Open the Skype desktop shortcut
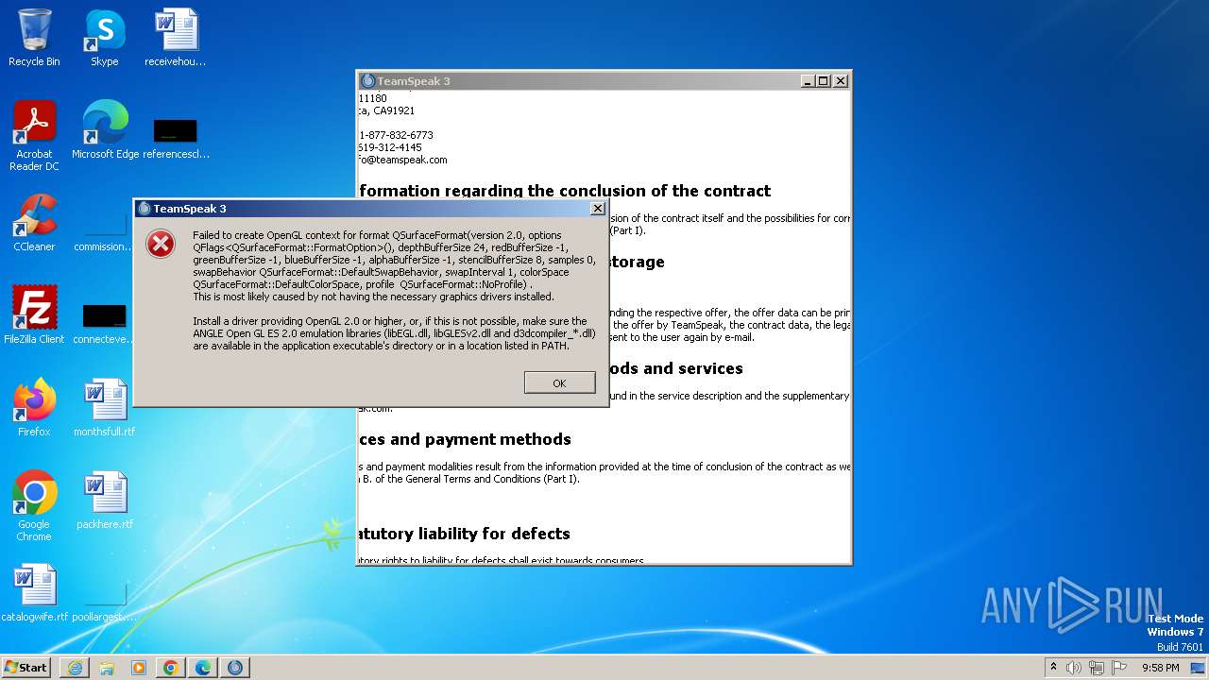 104,39
